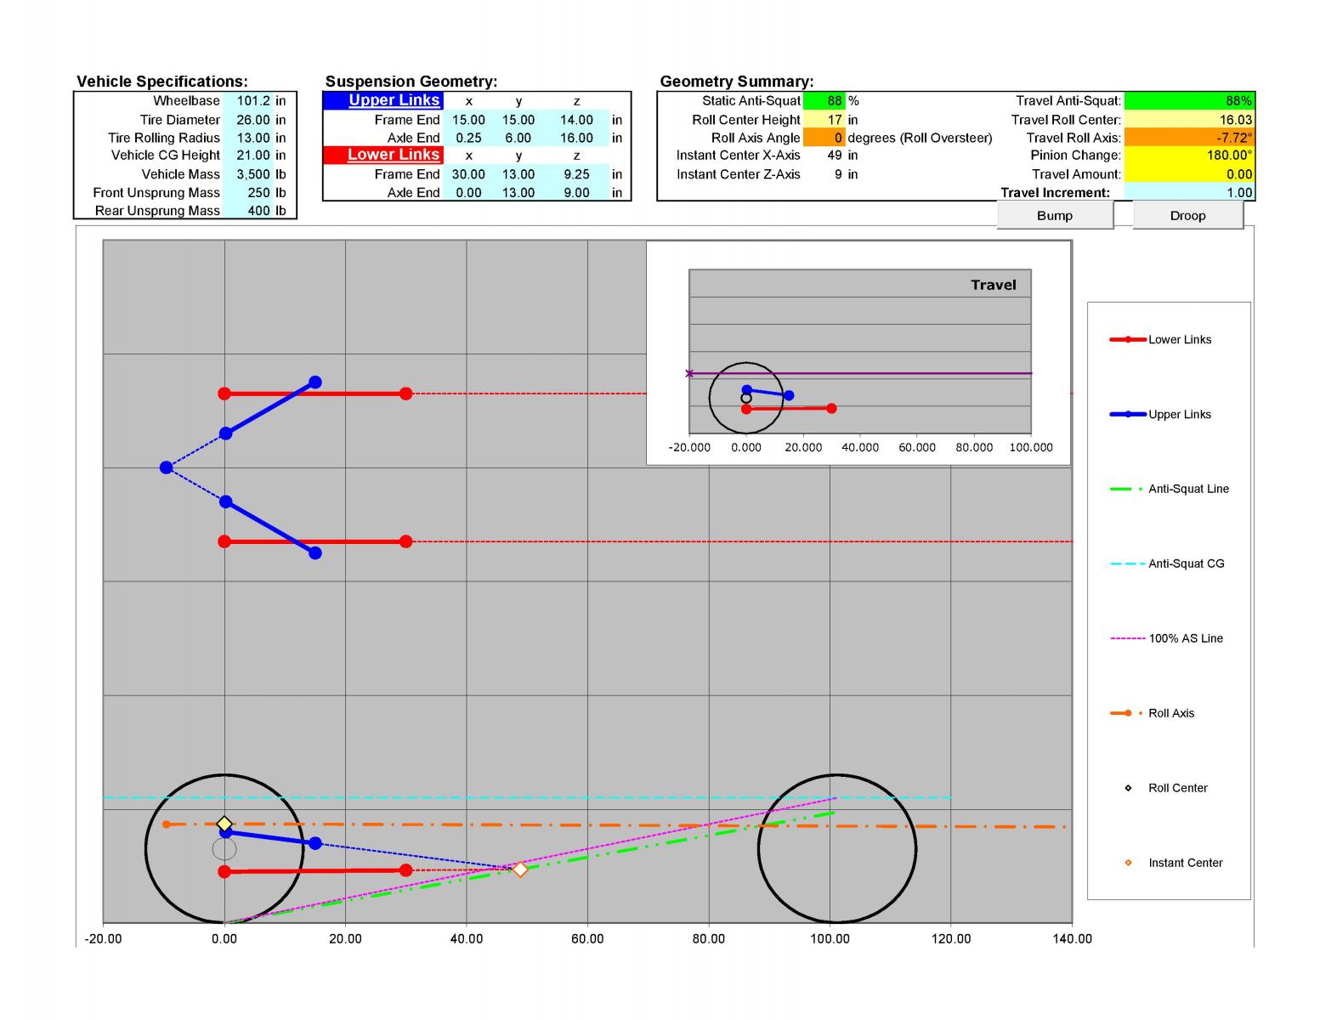The image size is (1320, 1020).
Task: Click the Upper Links header link
Action: [x=394, y=100]
